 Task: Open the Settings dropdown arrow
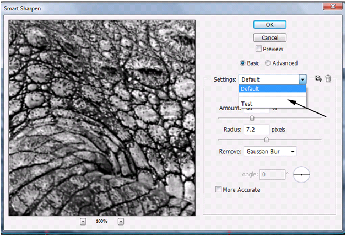point(302,79)
